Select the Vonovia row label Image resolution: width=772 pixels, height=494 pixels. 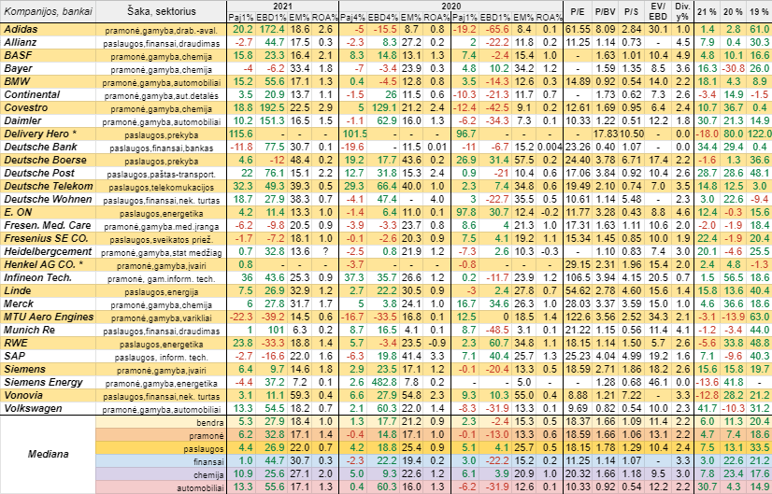point(48,395)
